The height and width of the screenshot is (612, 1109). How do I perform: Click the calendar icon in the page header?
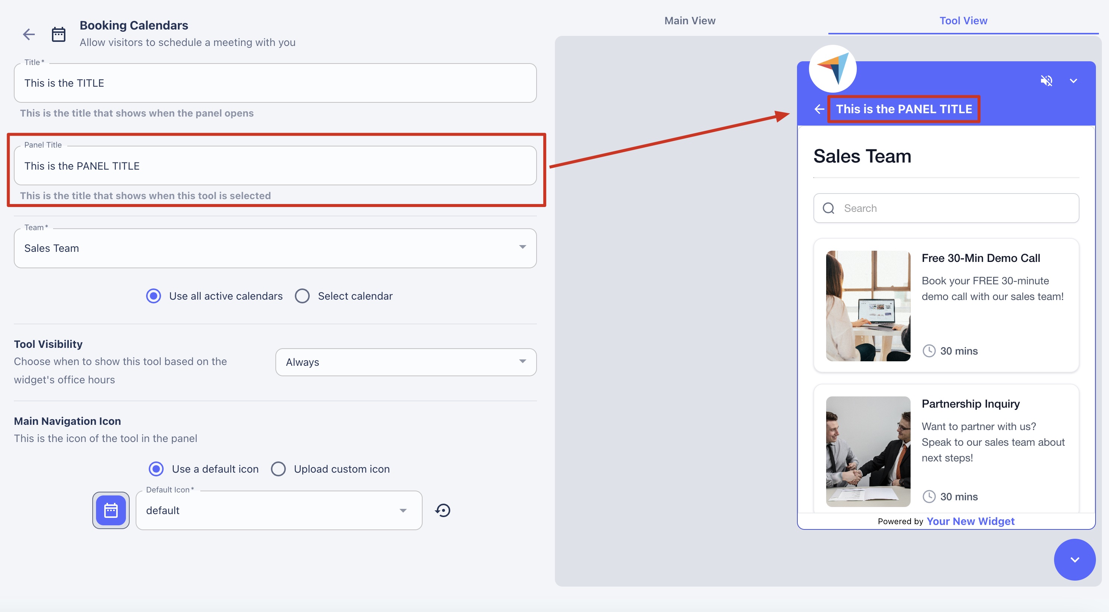[x=59, y=34]
